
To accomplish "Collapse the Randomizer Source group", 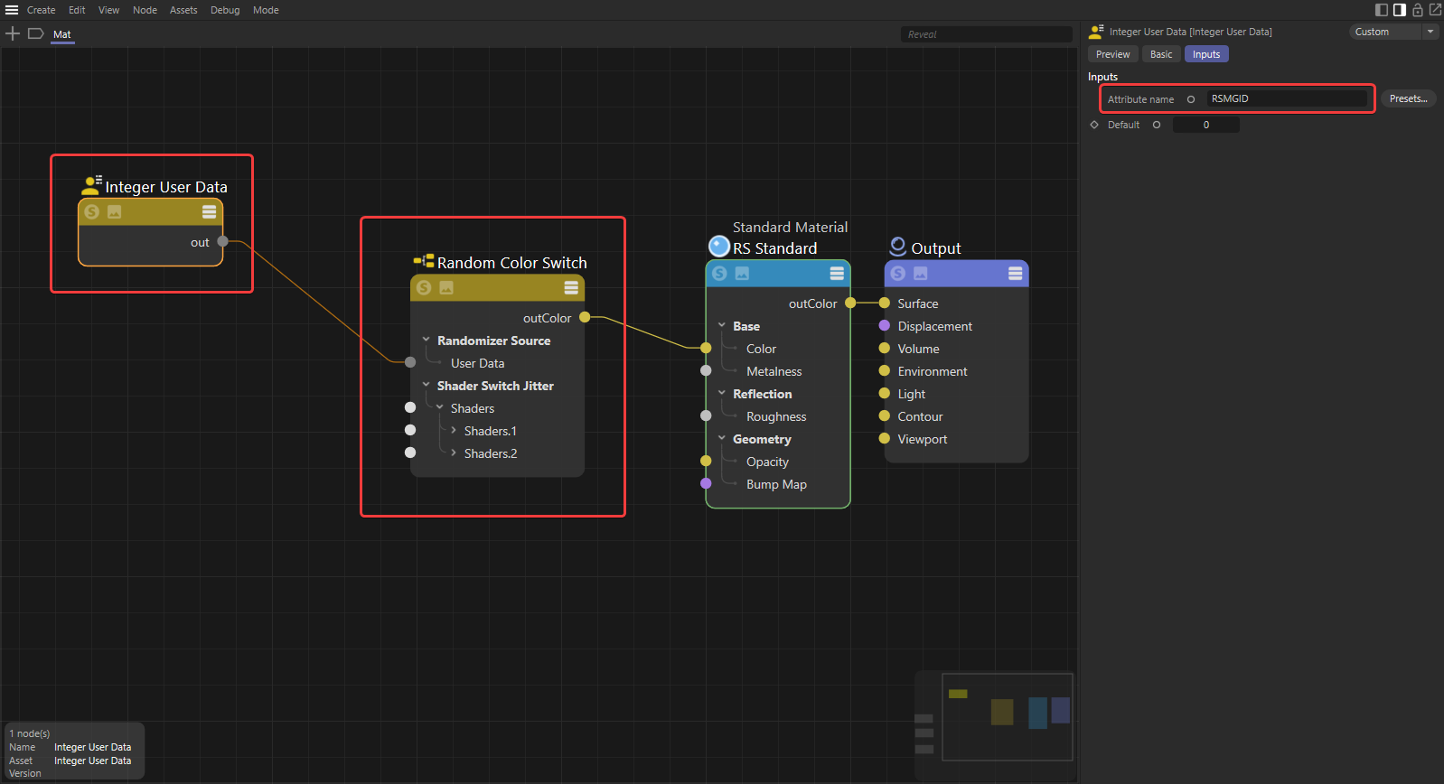I will click(427, 340).
